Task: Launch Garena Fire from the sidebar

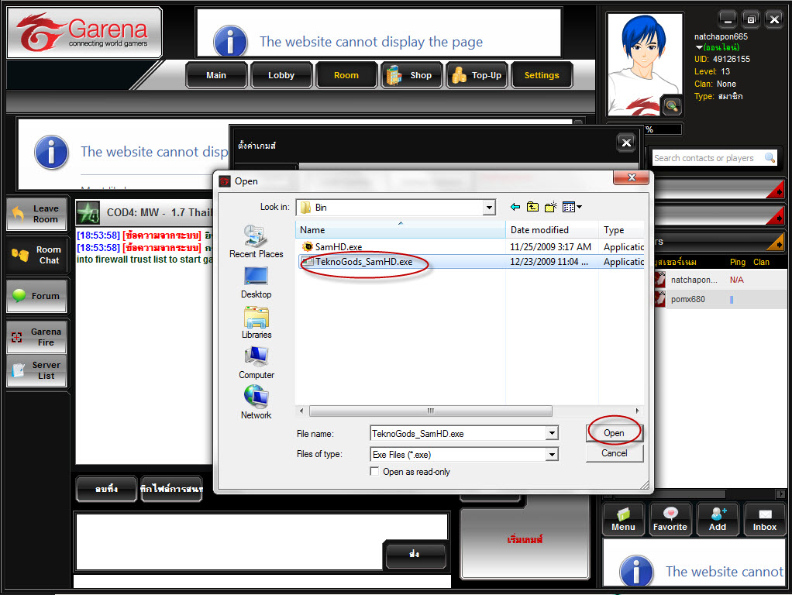Action: [x=37, y=337]
